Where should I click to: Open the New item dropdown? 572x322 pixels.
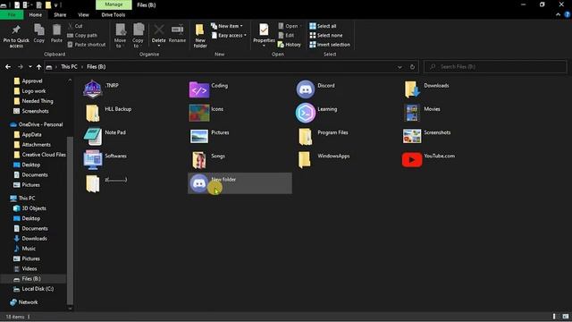[x=227, y=26]
